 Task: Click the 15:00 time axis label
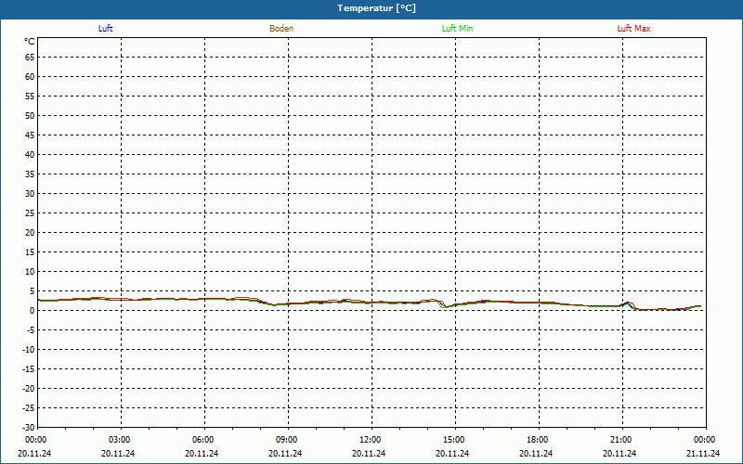[x=454, y=440]
